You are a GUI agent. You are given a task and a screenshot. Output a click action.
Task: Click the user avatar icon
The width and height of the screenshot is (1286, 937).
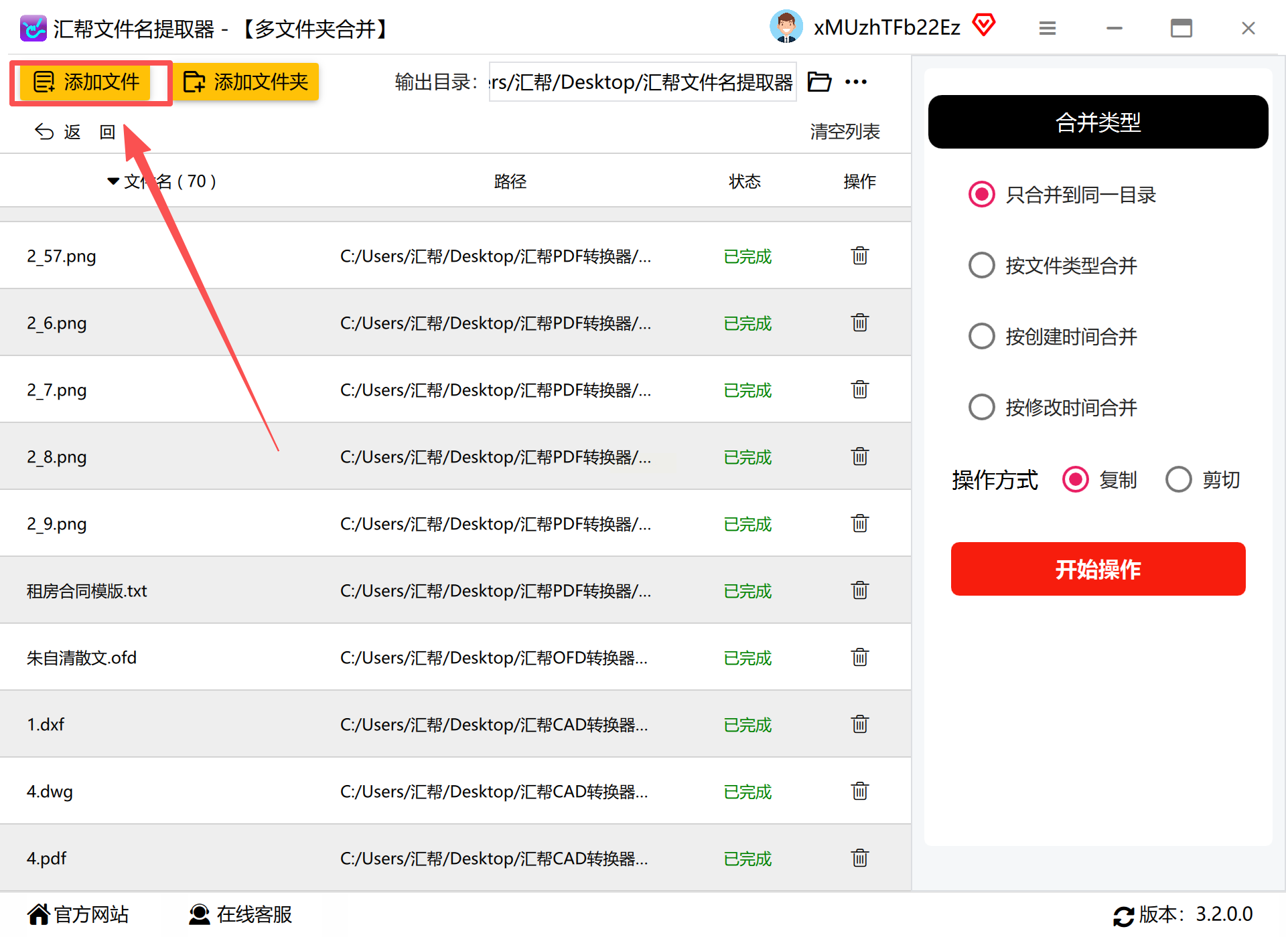(x=786, y=27)
